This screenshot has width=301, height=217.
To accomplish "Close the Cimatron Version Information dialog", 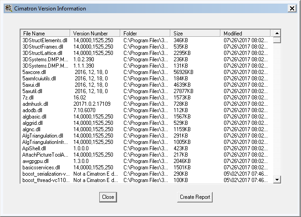I will pyautogui.click(x=292, y=9).
